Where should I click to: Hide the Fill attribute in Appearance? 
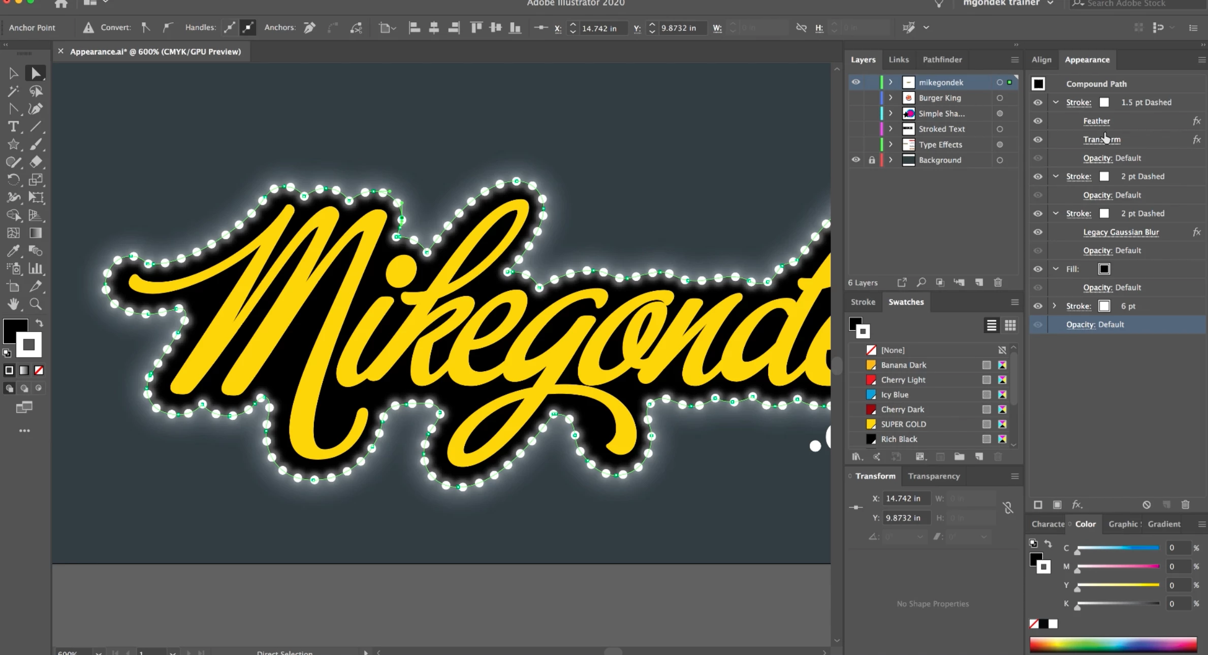(x=1038, y=269)
